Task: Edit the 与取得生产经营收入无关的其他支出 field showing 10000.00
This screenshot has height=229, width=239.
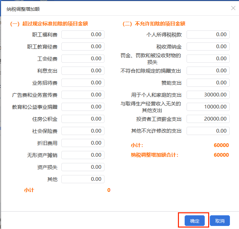Action: pyautogui.click(x=208, y=107)
